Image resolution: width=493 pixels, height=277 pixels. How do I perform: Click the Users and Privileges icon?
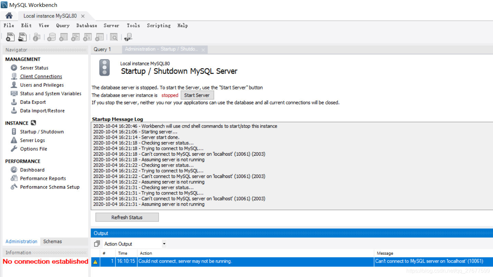tap(14, 85)
